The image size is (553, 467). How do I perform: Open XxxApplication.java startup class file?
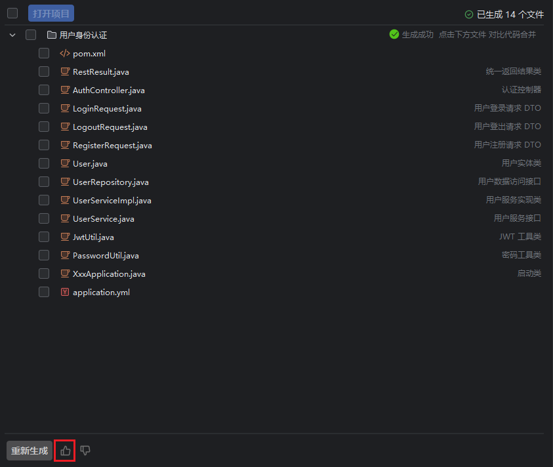(x=109, y=274)
